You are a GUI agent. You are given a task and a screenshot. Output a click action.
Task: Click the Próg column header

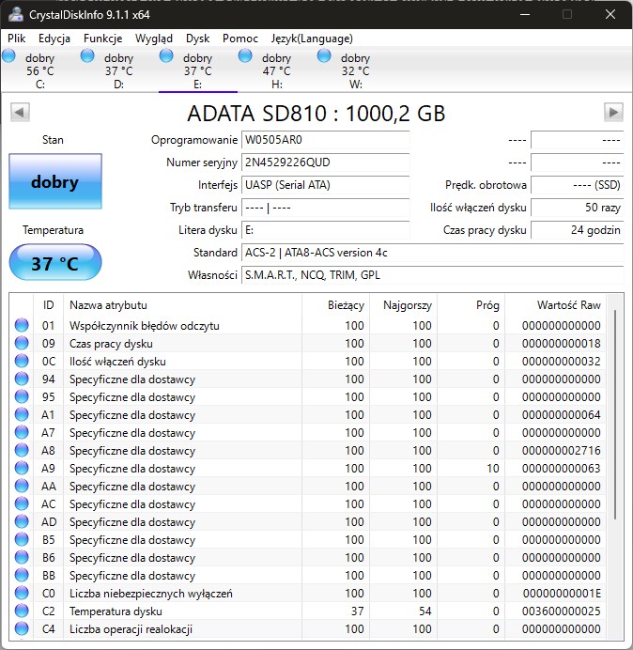[x=471, y=305]
